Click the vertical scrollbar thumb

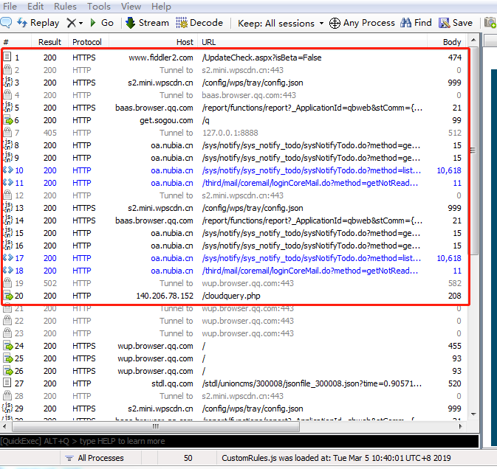[473, 150]
